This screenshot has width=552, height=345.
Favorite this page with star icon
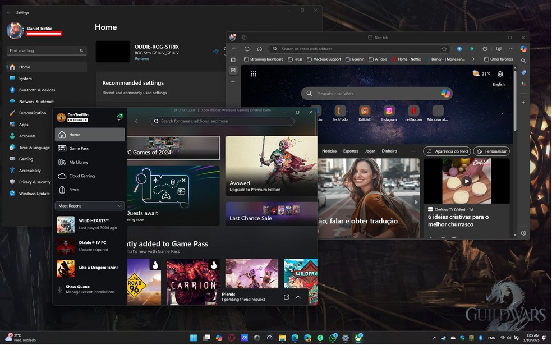pyautogui.click(x=444, y=49)
